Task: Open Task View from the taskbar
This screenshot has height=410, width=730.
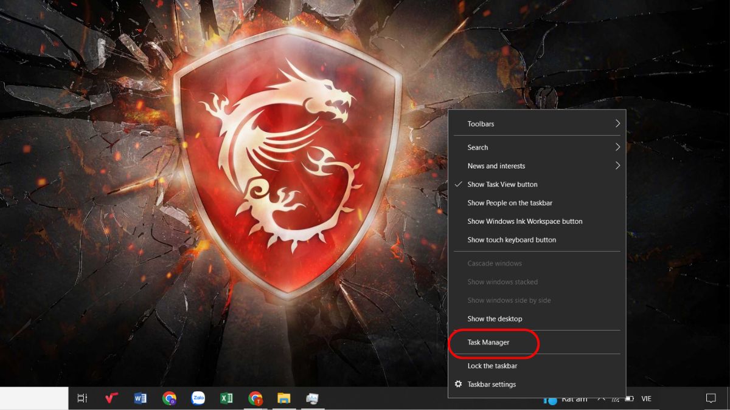Action: (82, 398)
